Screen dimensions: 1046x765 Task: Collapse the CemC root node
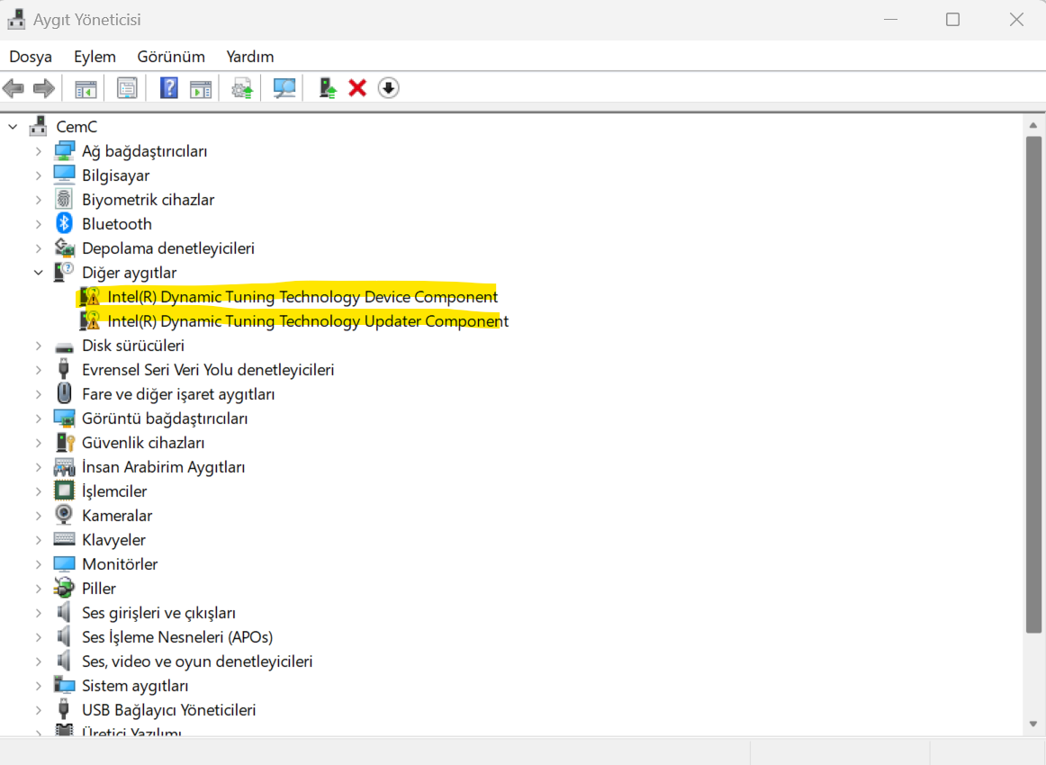[13, 127]
